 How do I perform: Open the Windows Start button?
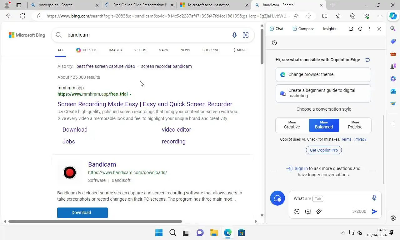159,233
